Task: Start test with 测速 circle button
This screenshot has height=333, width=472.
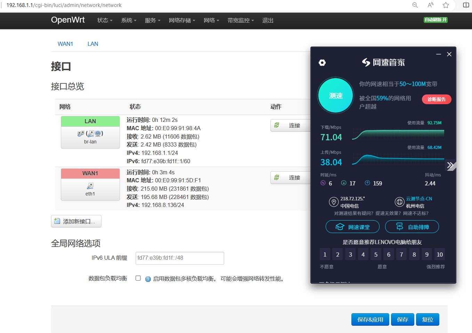Action: (336, 95)
